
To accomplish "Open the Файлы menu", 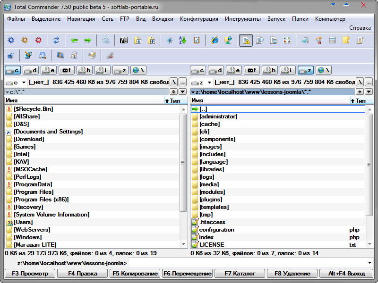I will point(16,19).
